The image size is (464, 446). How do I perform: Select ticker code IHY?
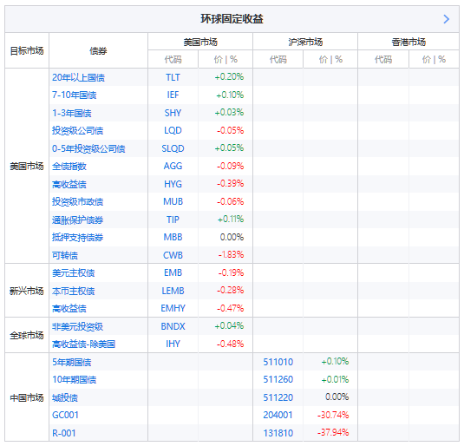pos(173,344)
